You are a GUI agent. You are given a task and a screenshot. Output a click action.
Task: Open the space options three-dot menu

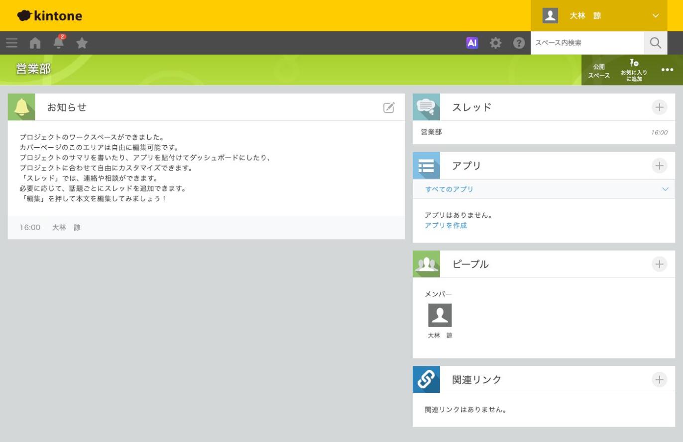coord(667,70)
